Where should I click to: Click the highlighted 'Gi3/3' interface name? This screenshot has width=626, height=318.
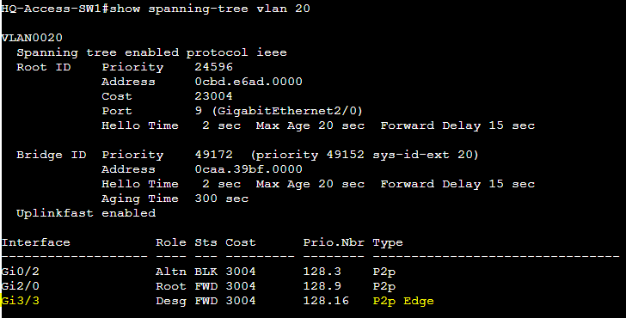(x=21, y=301)
